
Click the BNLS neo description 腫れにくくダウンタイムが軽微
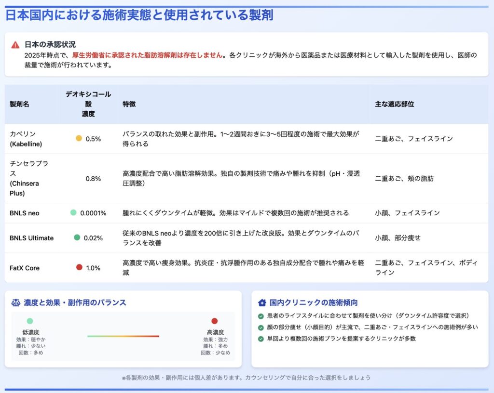(235, 213)
